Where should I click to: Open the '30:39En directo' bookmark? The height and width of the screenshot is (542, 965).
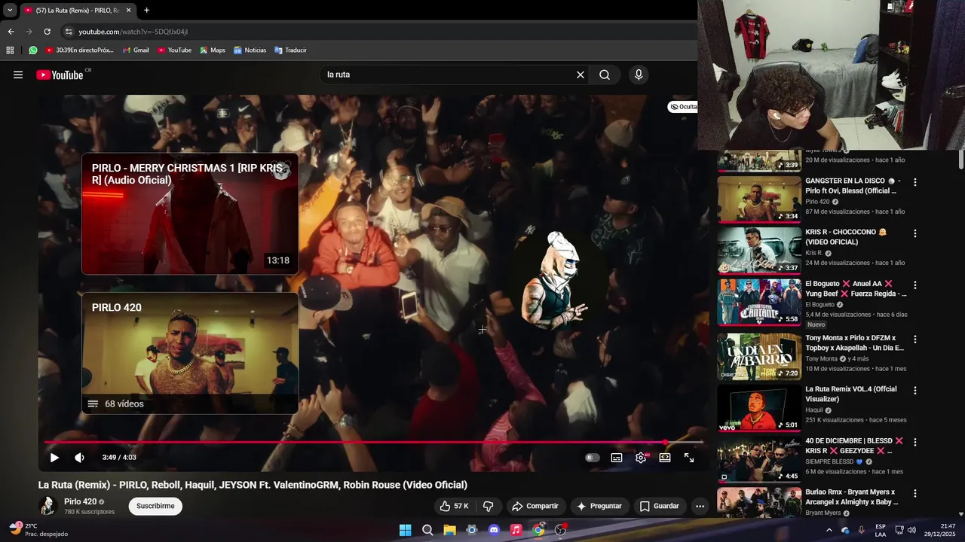click(79, 50)
